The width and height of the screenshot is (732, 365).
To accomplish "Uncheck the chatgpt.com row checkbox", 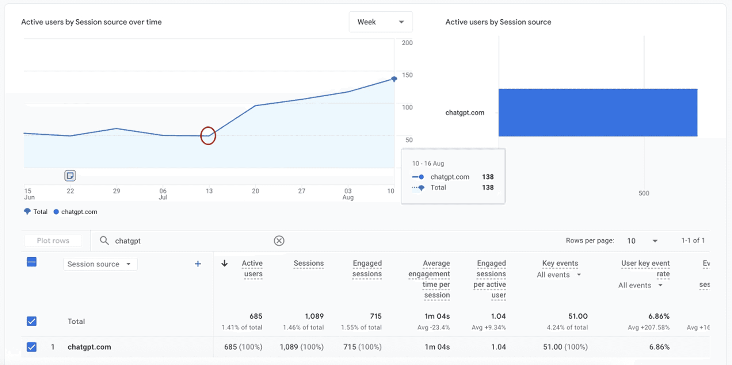I will [x=32, y=347].
